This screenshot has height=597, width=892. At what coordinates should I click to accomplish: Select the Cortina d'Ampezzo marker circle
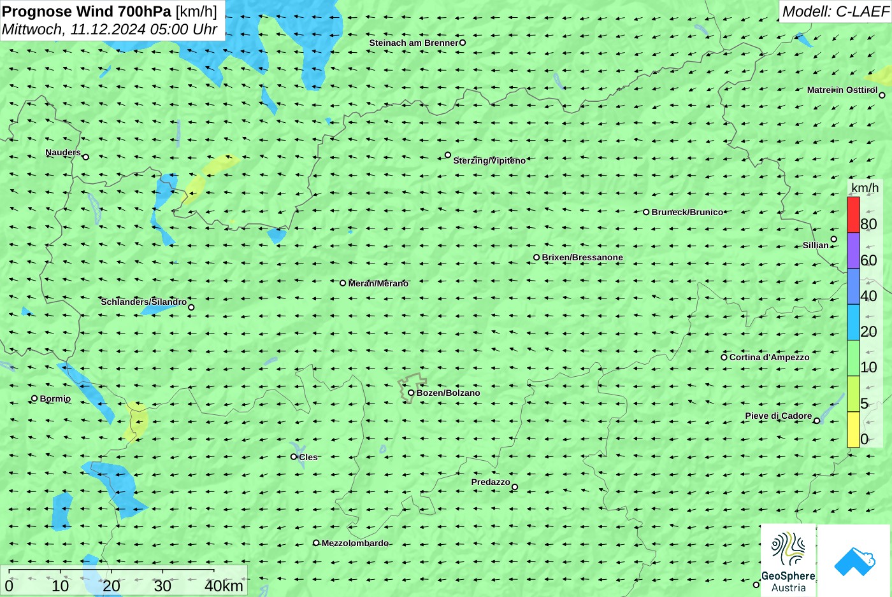[x=724, y=357]
